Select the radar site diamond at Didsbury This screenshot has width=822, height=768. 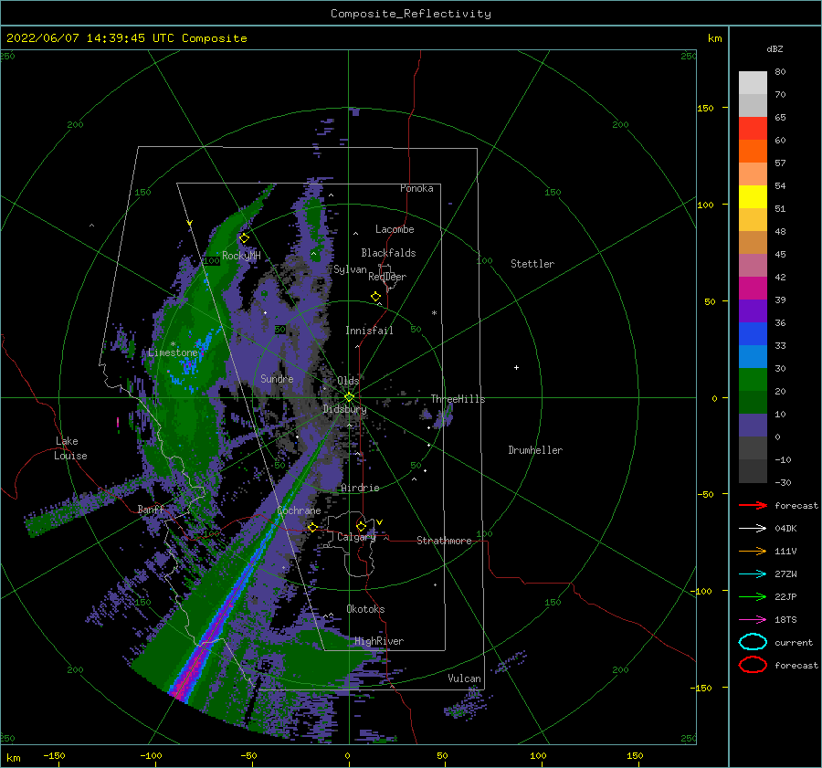tap(349, 397)
